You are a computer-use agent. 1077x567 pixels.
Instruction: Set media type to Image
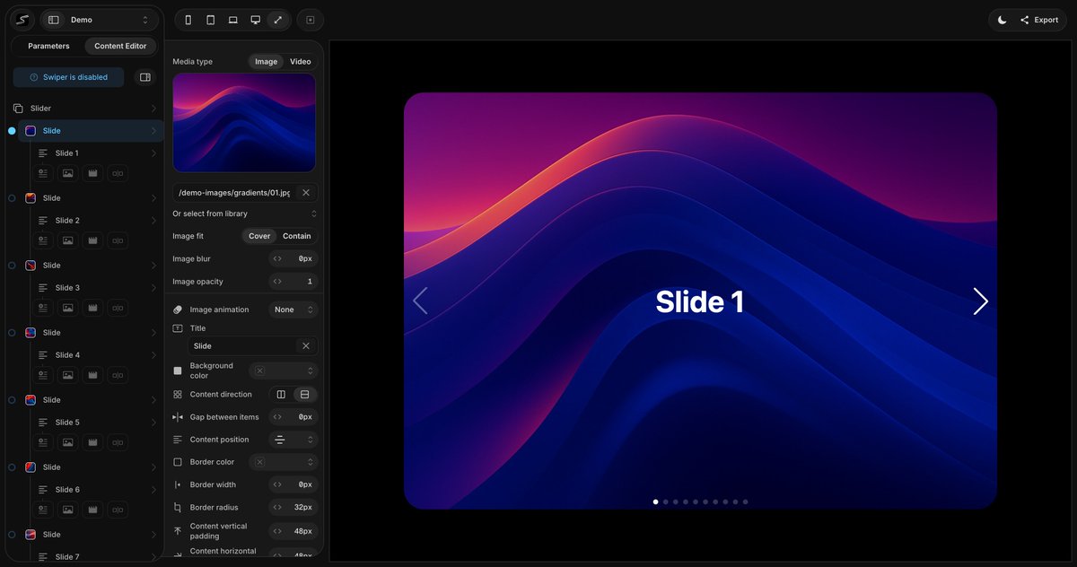(x=266, y=62)
